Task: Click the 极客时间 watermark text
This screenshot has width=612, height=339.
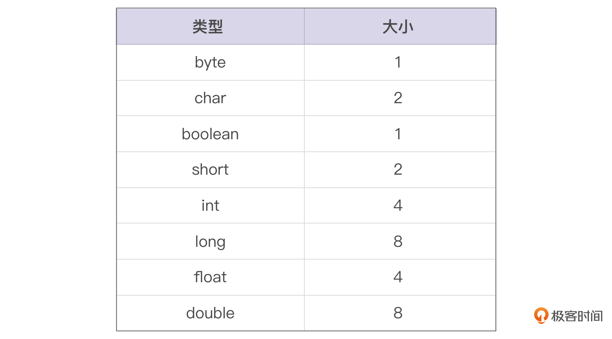Action: tap(577, 316)
